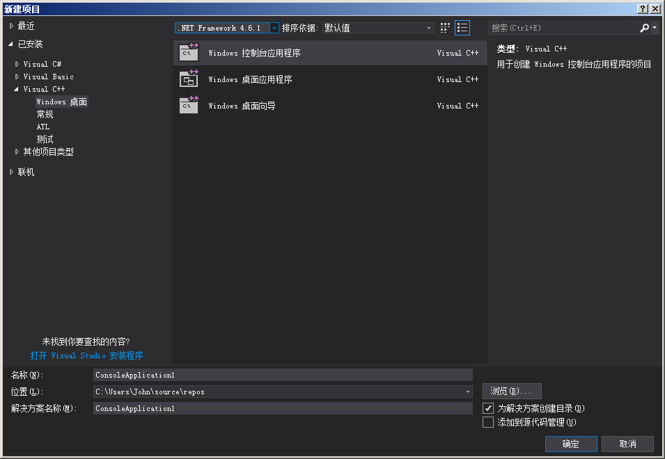Select the Windows 桌面向导 template name
Image resolution: width=665 pixels, height=459 pixels.
242,106
